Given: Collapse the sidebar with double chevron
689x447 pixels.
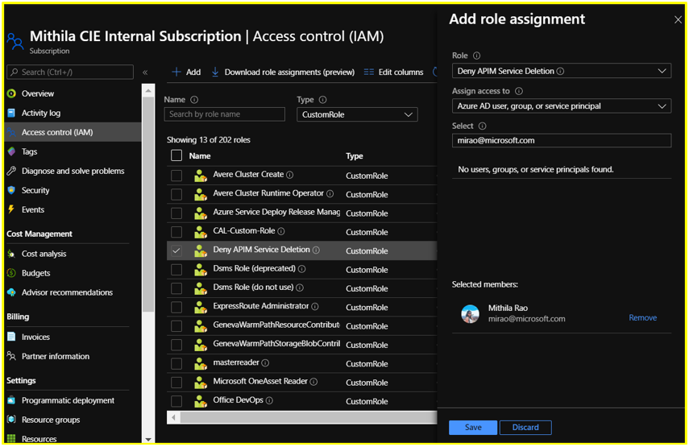Looking at the screenshot, I should click(145, 72).
